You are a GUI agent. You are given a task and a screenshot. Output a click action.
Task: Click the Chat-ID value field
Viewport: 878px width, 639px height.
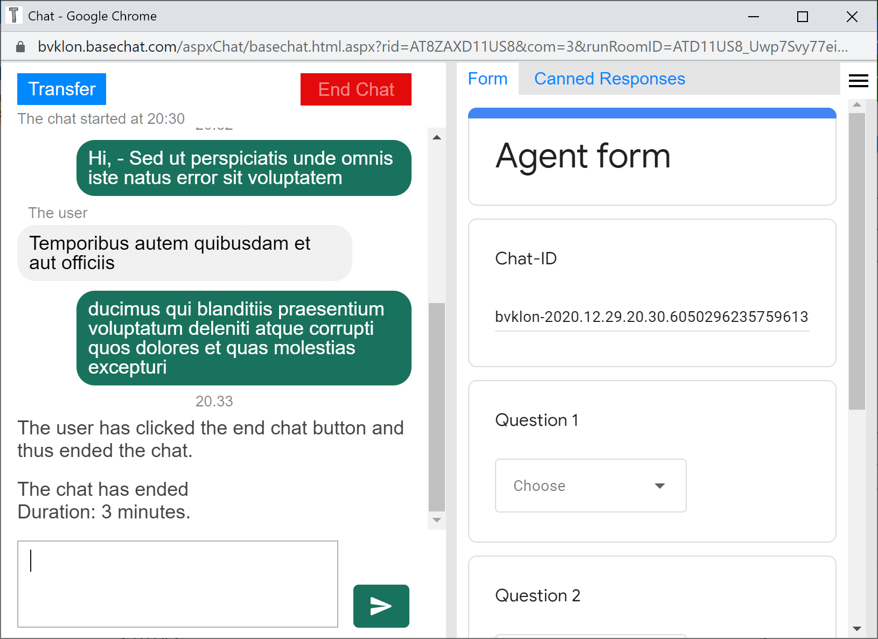[x=652, y=317]
